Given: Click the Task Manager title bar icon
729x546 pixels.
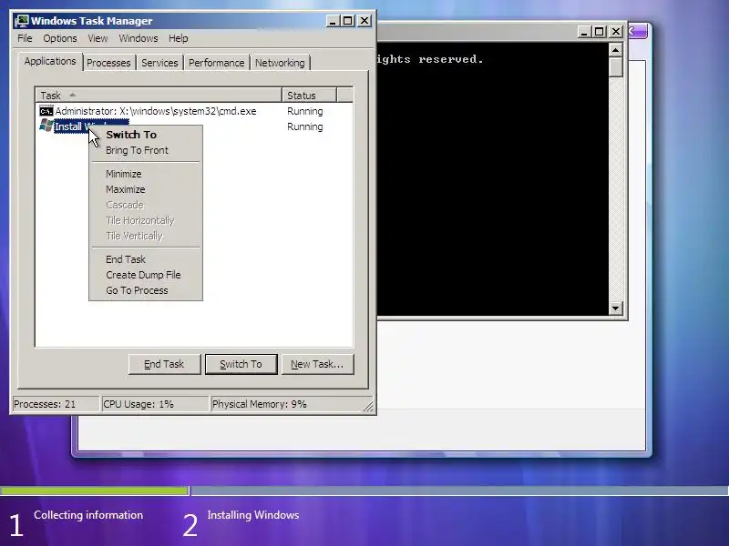Looking at the screenshot, I should [21, 21].
